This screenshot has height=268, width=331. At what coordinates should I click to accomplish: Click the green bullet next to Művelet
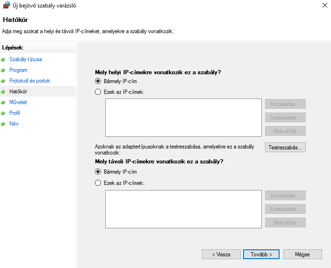[3, 103]
